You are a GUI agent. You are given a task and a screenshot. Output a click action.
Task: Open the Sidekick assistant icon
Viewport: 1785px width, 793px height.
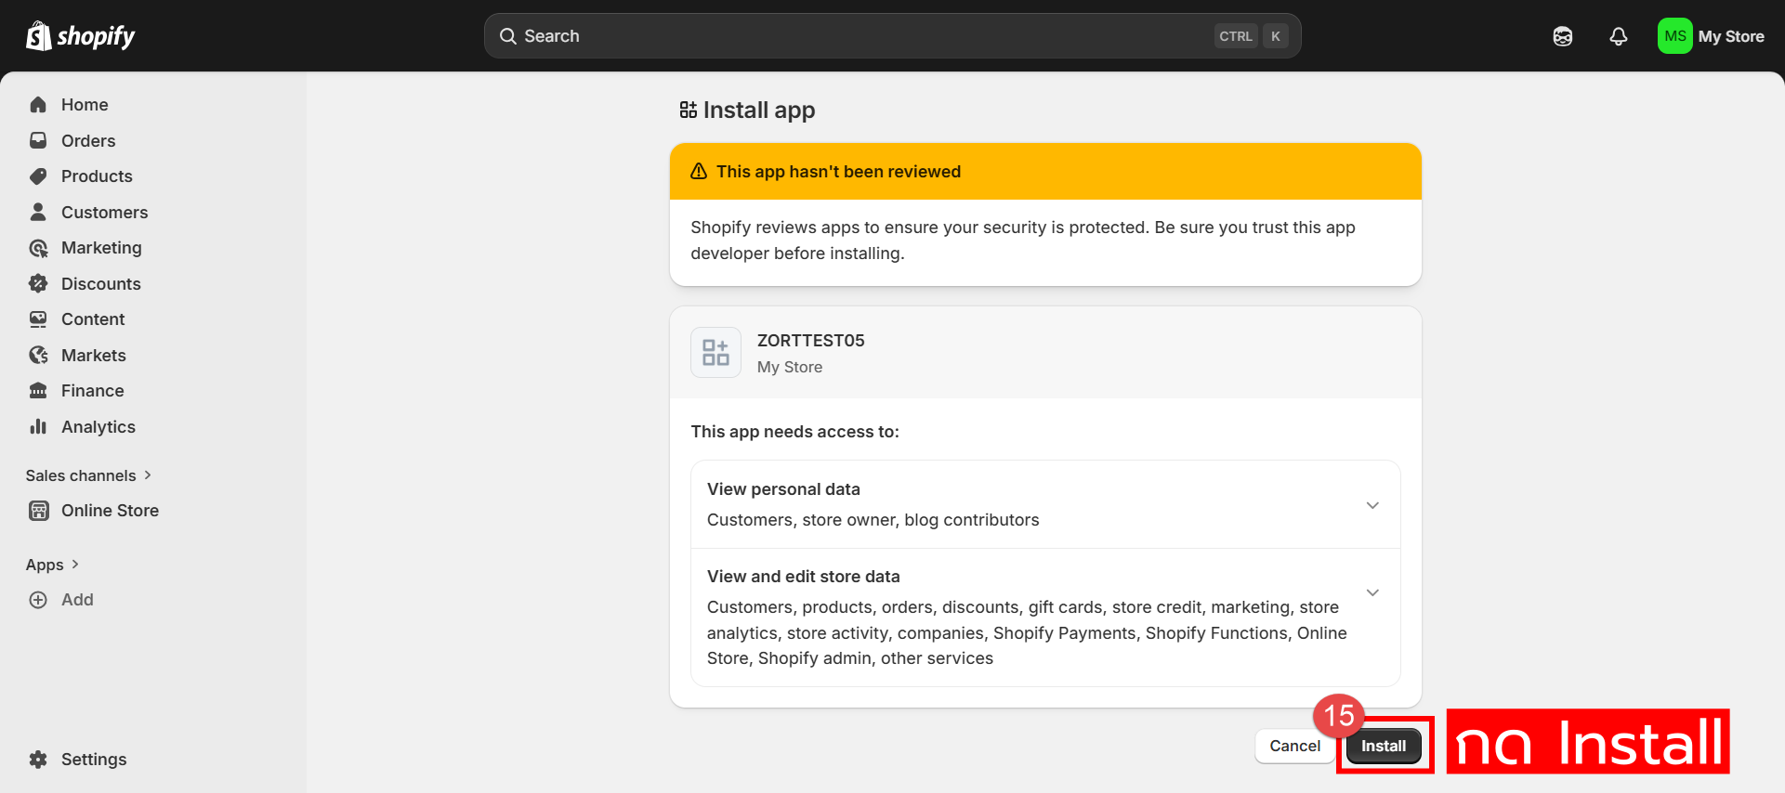pyautogui.click(x=1562, y=36)
